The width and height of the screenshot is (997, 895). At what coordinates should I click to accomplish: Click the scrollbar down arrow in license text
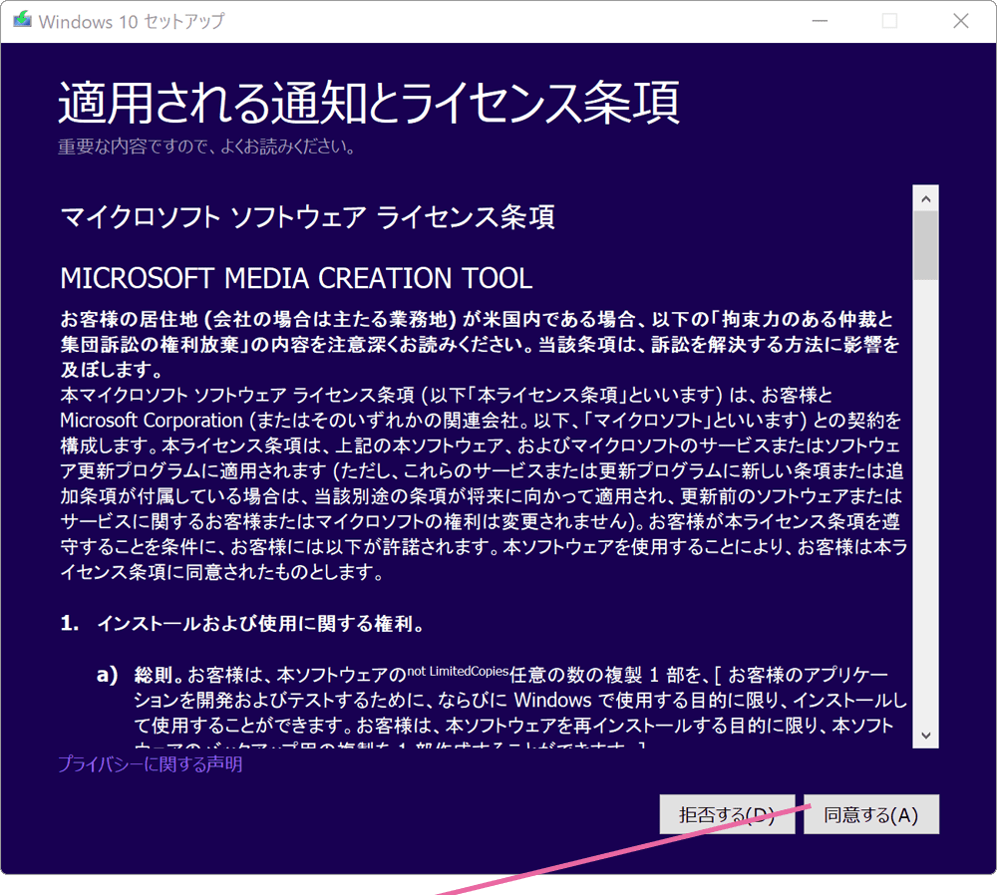(926, 736)
